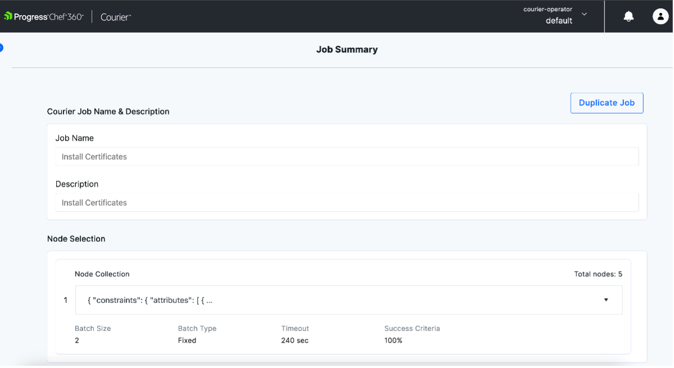Expand the blue sidebar toggle on left edge
The height and width of the screenshot is (368, 674).
click(x=1, y=48)
